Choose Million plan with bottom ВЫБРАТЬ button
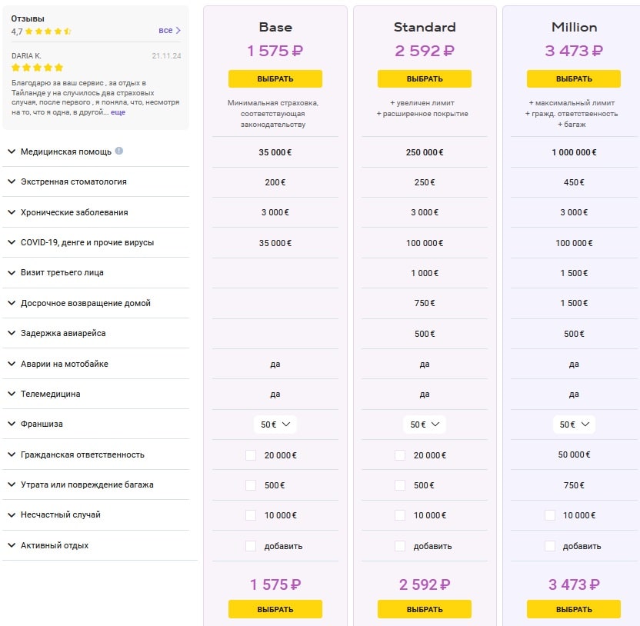 (x=574, y=609)
